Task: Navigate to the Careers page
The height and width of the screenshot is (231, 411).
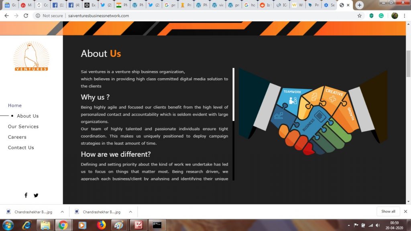Action: (17, 137)
